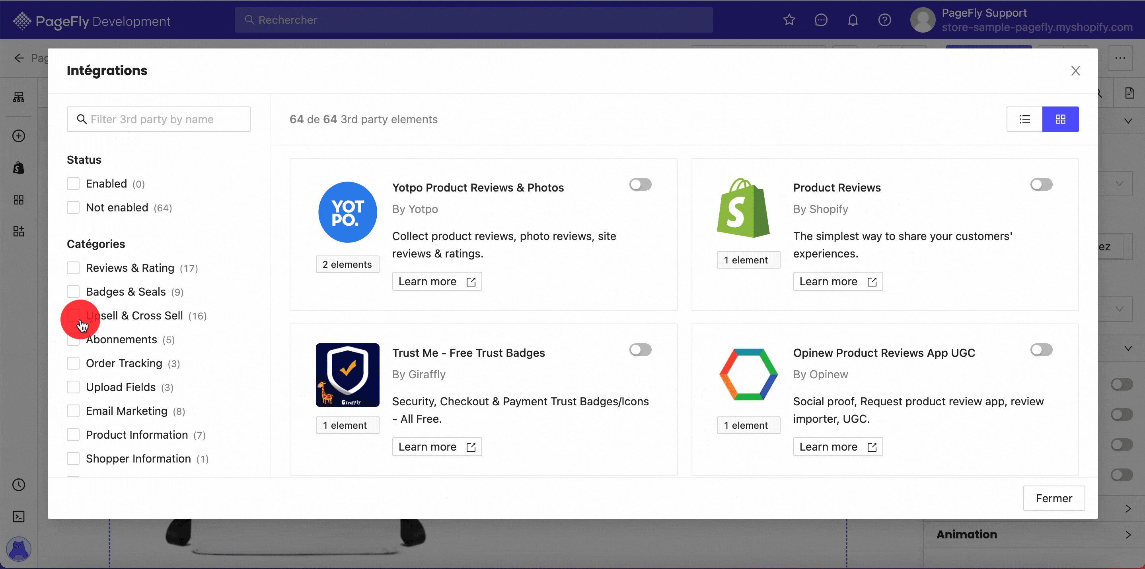Check the Enabled status filter

point(73,184)
